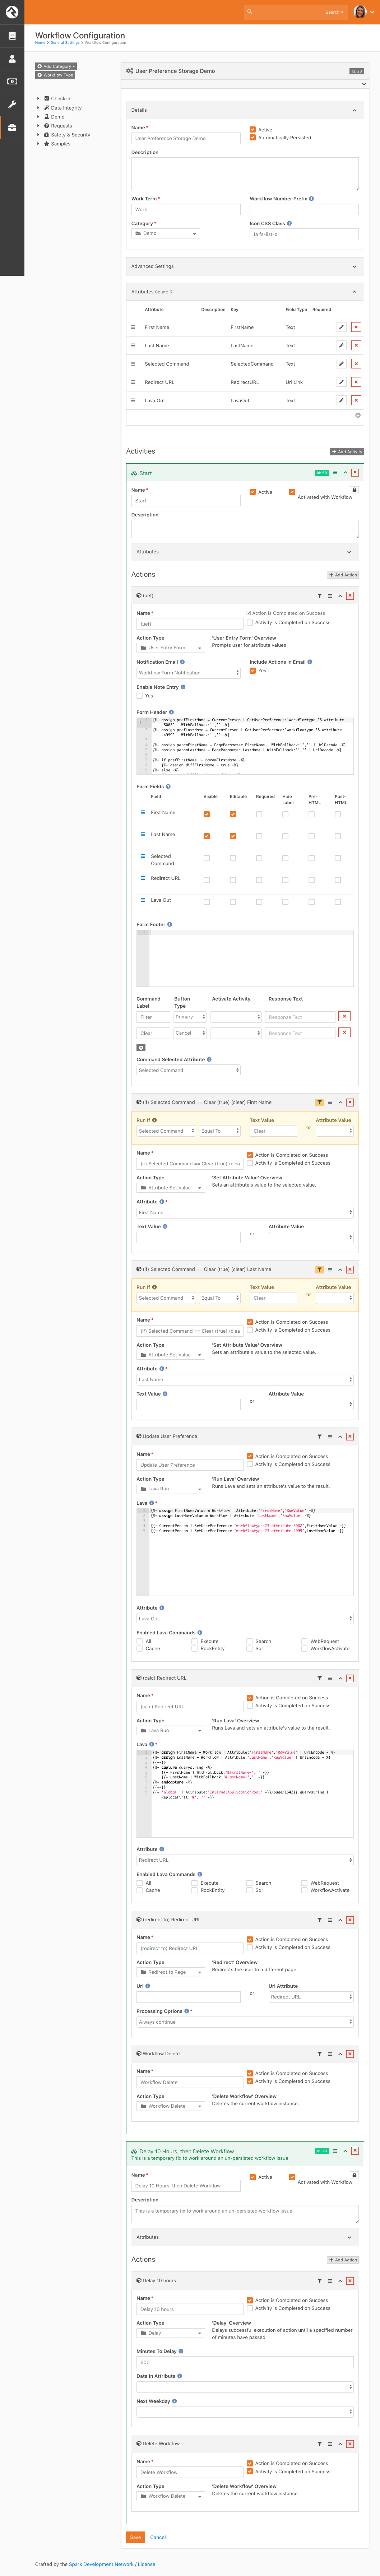Save the workflow configuration

pyautogui.click(x=135, y=2537)
